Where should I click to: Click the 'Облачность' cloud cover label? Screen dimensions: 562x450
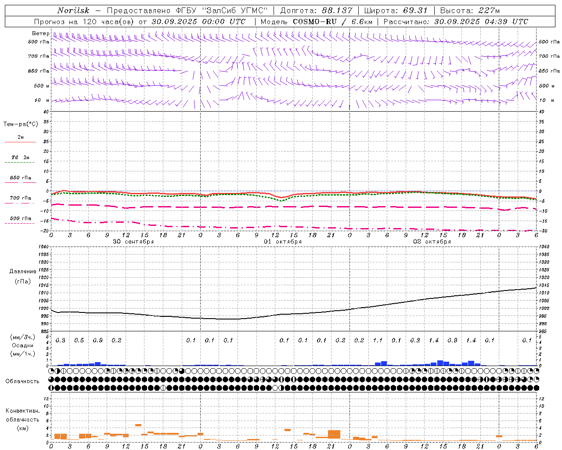[22, 381]
